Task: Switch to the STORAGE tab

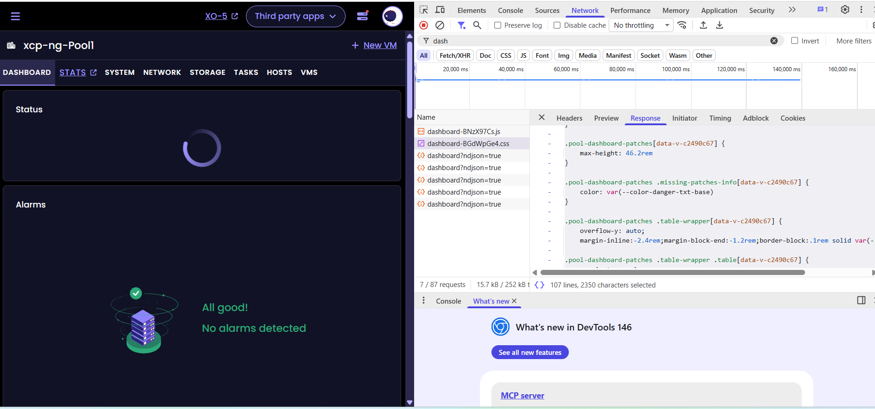Action: [208, 73]
